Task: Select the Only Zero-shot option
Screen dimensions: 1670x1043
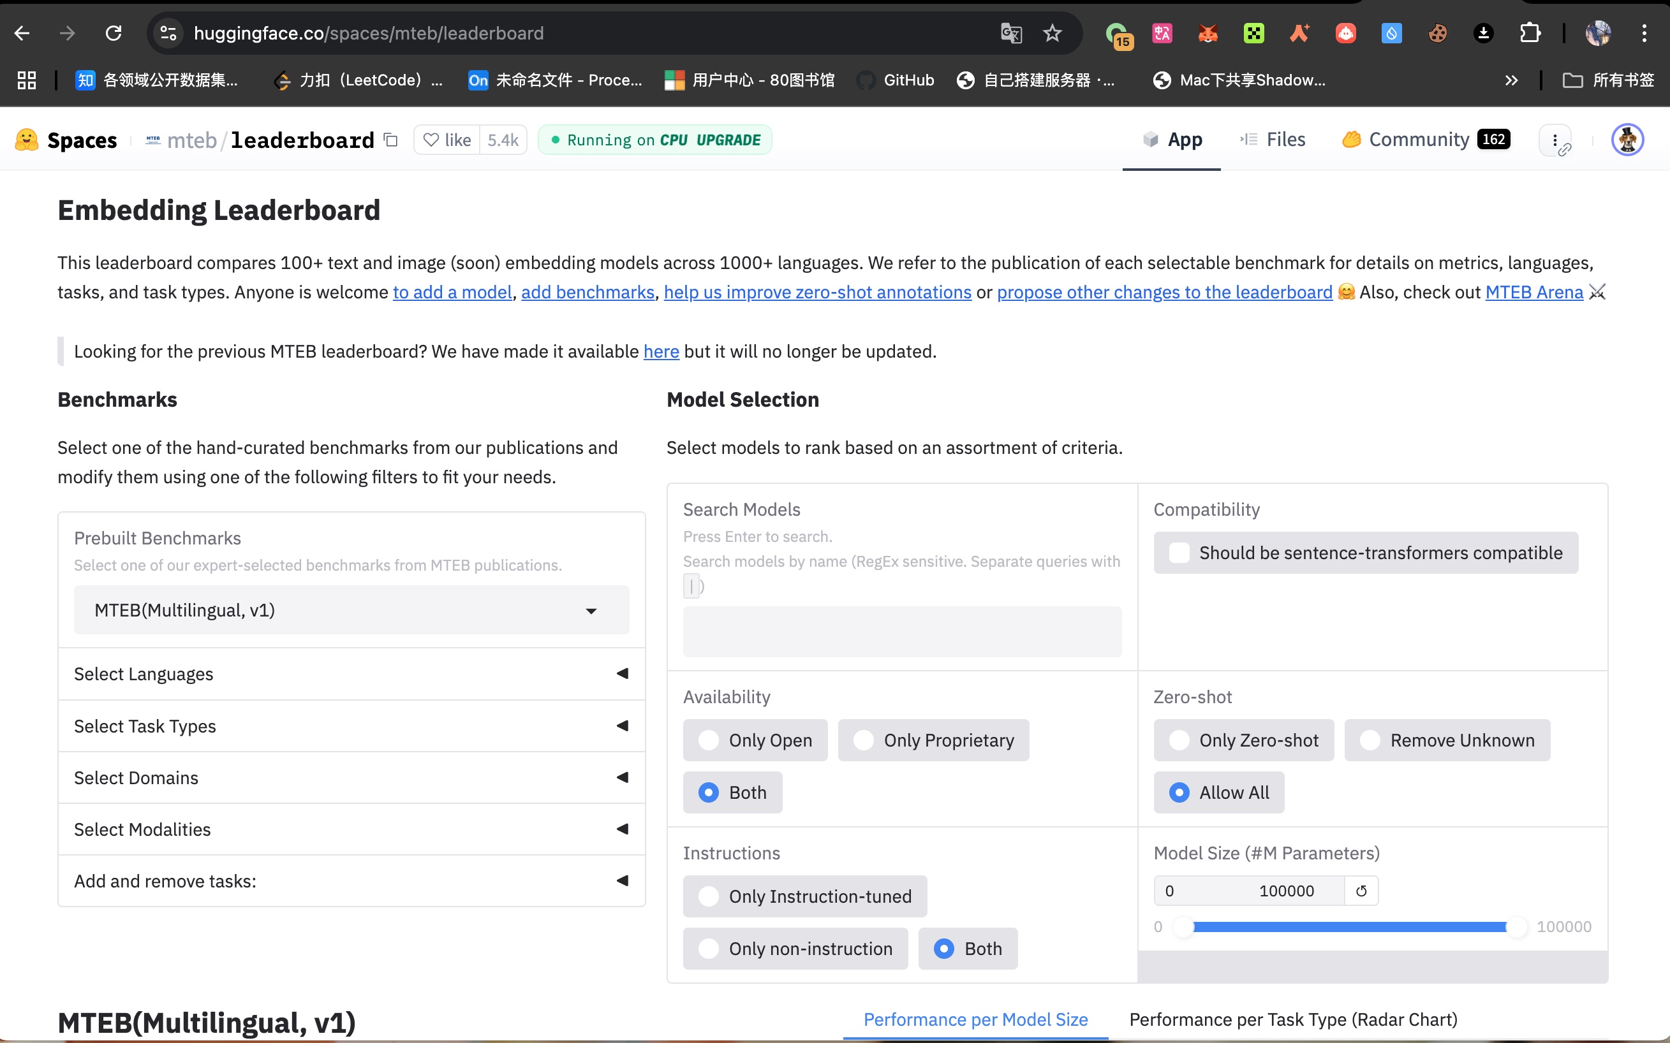Action: point(1243,740)
